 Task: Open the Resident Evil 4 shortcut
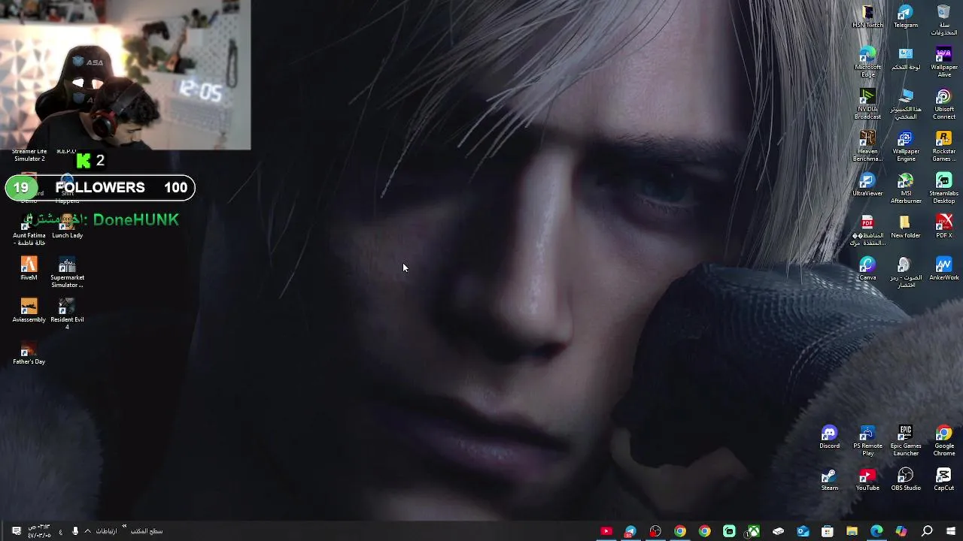[x=67, y=314]
